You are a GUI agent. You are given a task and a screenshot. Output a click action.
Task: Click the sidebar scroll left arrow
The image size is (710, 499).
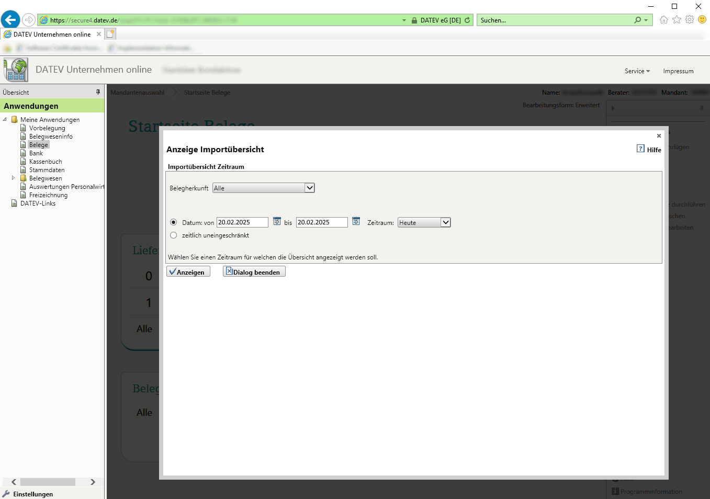[14, 482]
